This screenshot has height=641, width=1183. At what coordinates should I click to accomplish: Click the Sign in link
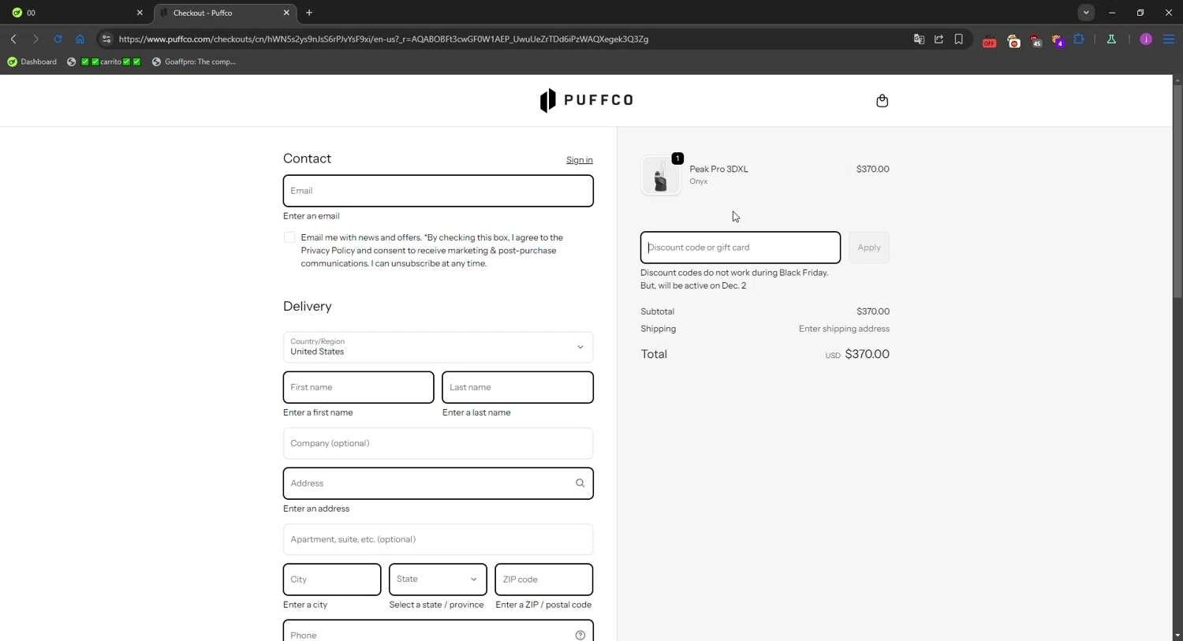(x=579, y=160)
